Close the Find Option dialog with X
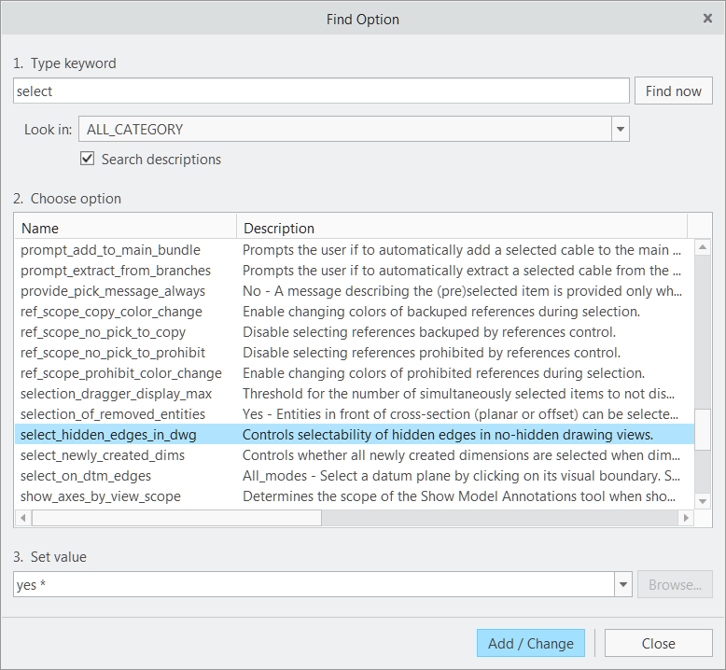The image size is (726, 670). click(x=707, y=18)
